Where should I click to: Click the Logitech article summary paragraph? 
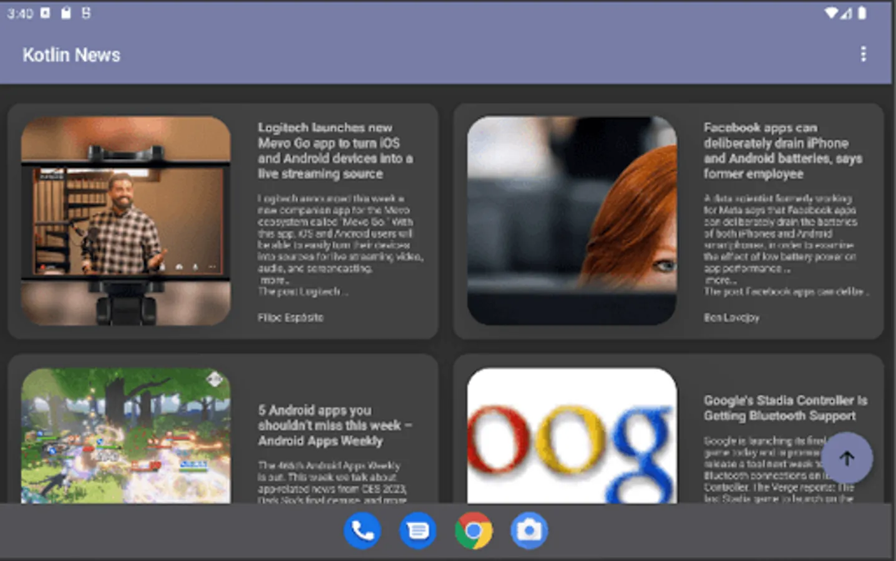pos(340,245)
